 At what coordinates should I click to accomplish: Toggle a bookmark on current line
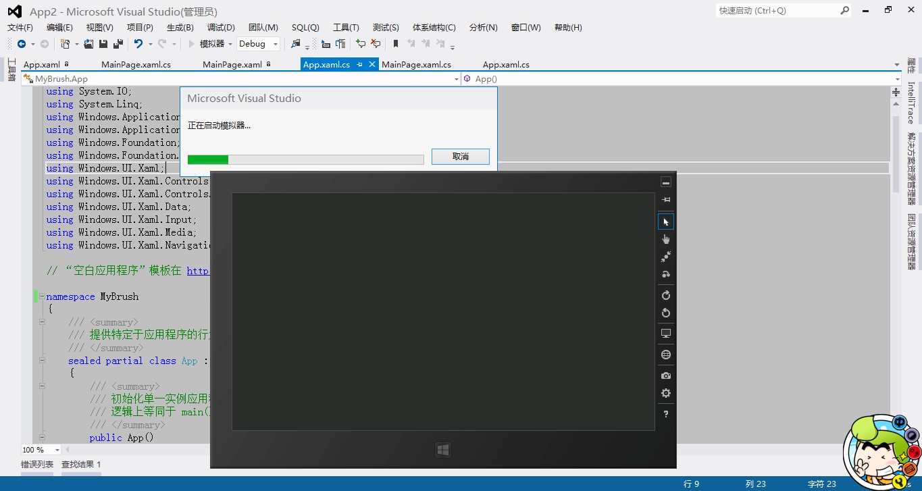point(396,44)
